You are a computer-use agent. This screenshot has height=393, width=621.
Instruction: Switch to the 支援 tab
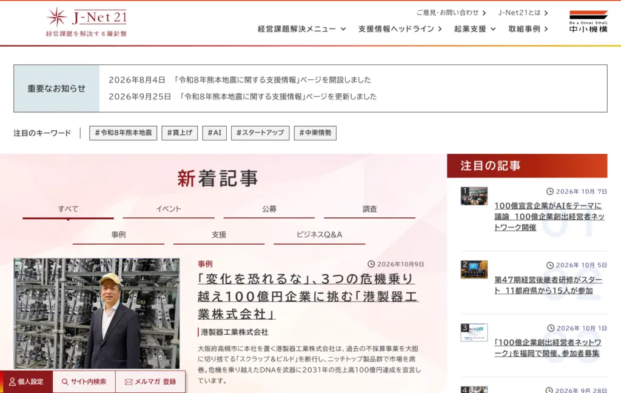click(218, 235)
